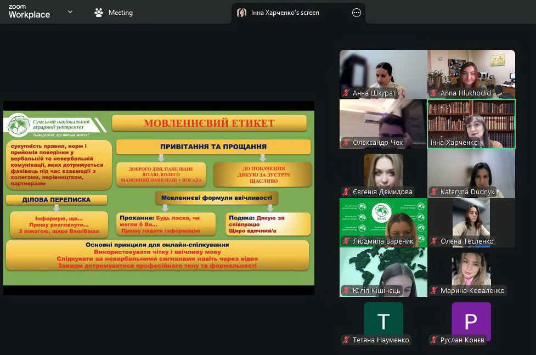Click muted mic icon for Євгенія Демидова
This screenshot has height=355, width=536.
[x=346, y=192]
